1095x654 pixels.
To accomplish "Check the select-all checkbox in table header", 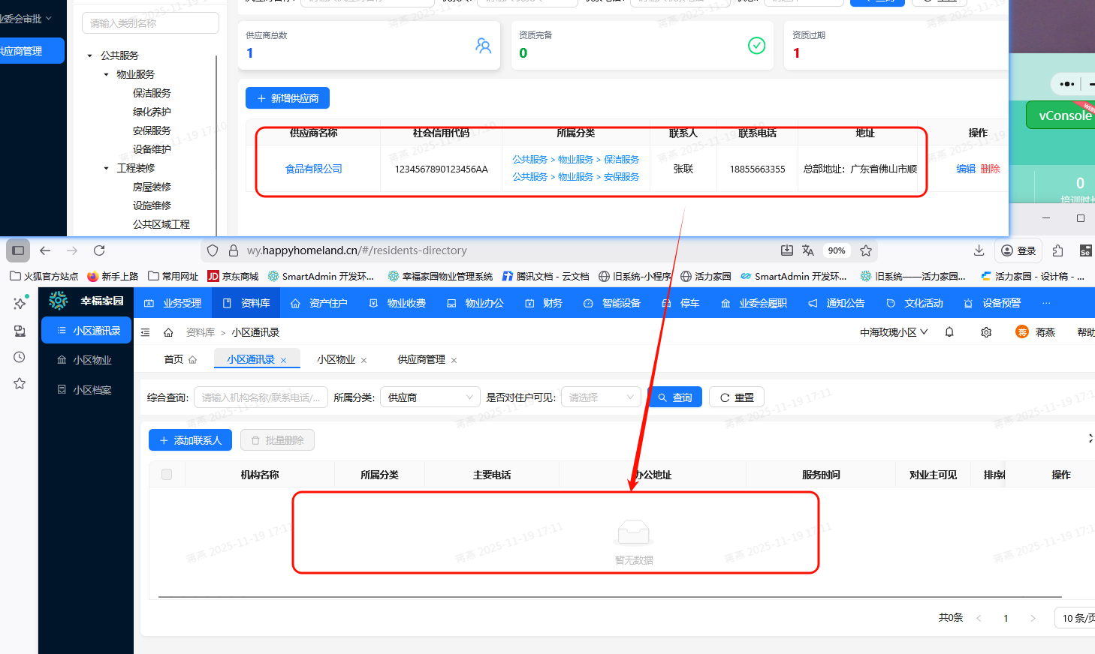I will pos(166,473).
